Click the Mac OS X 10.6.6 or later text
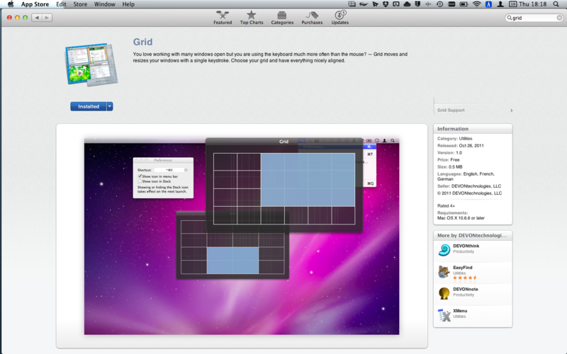 [x=461, y=218]
